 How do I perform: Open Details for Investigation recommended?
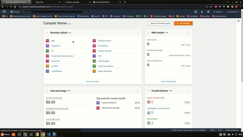187,113
